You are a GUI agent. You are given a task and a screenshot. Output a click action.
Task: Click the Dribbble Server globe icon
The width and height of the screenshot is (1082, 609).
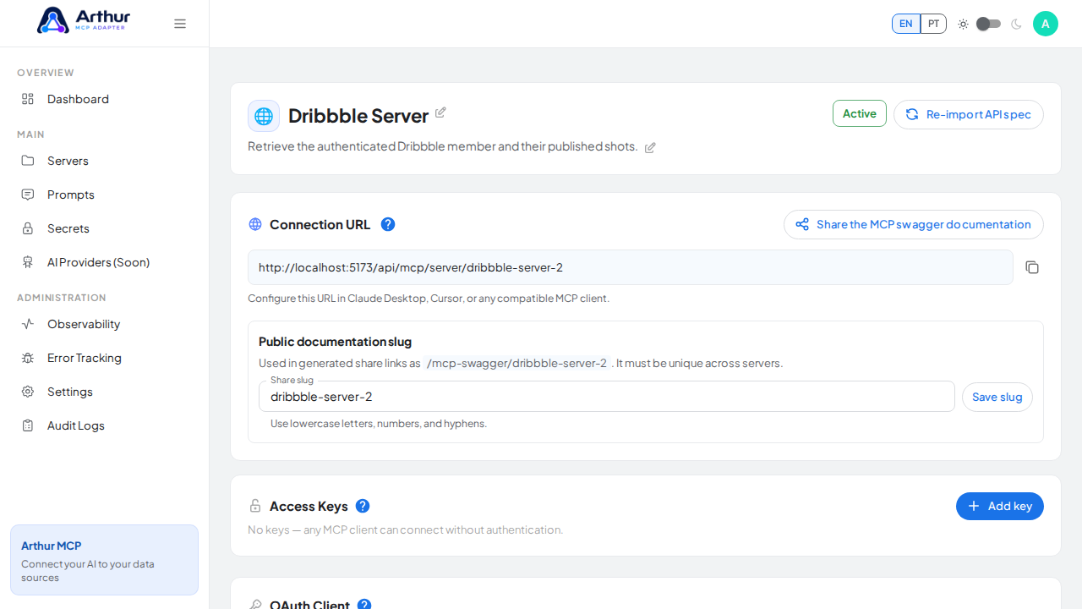pos(264,116)
